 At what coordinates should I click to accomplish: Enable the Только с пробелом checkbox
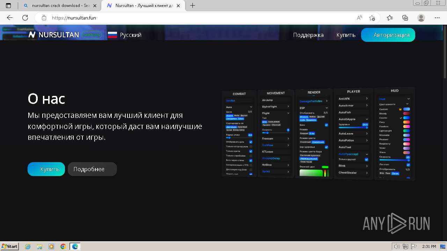(x=251, y=156)
